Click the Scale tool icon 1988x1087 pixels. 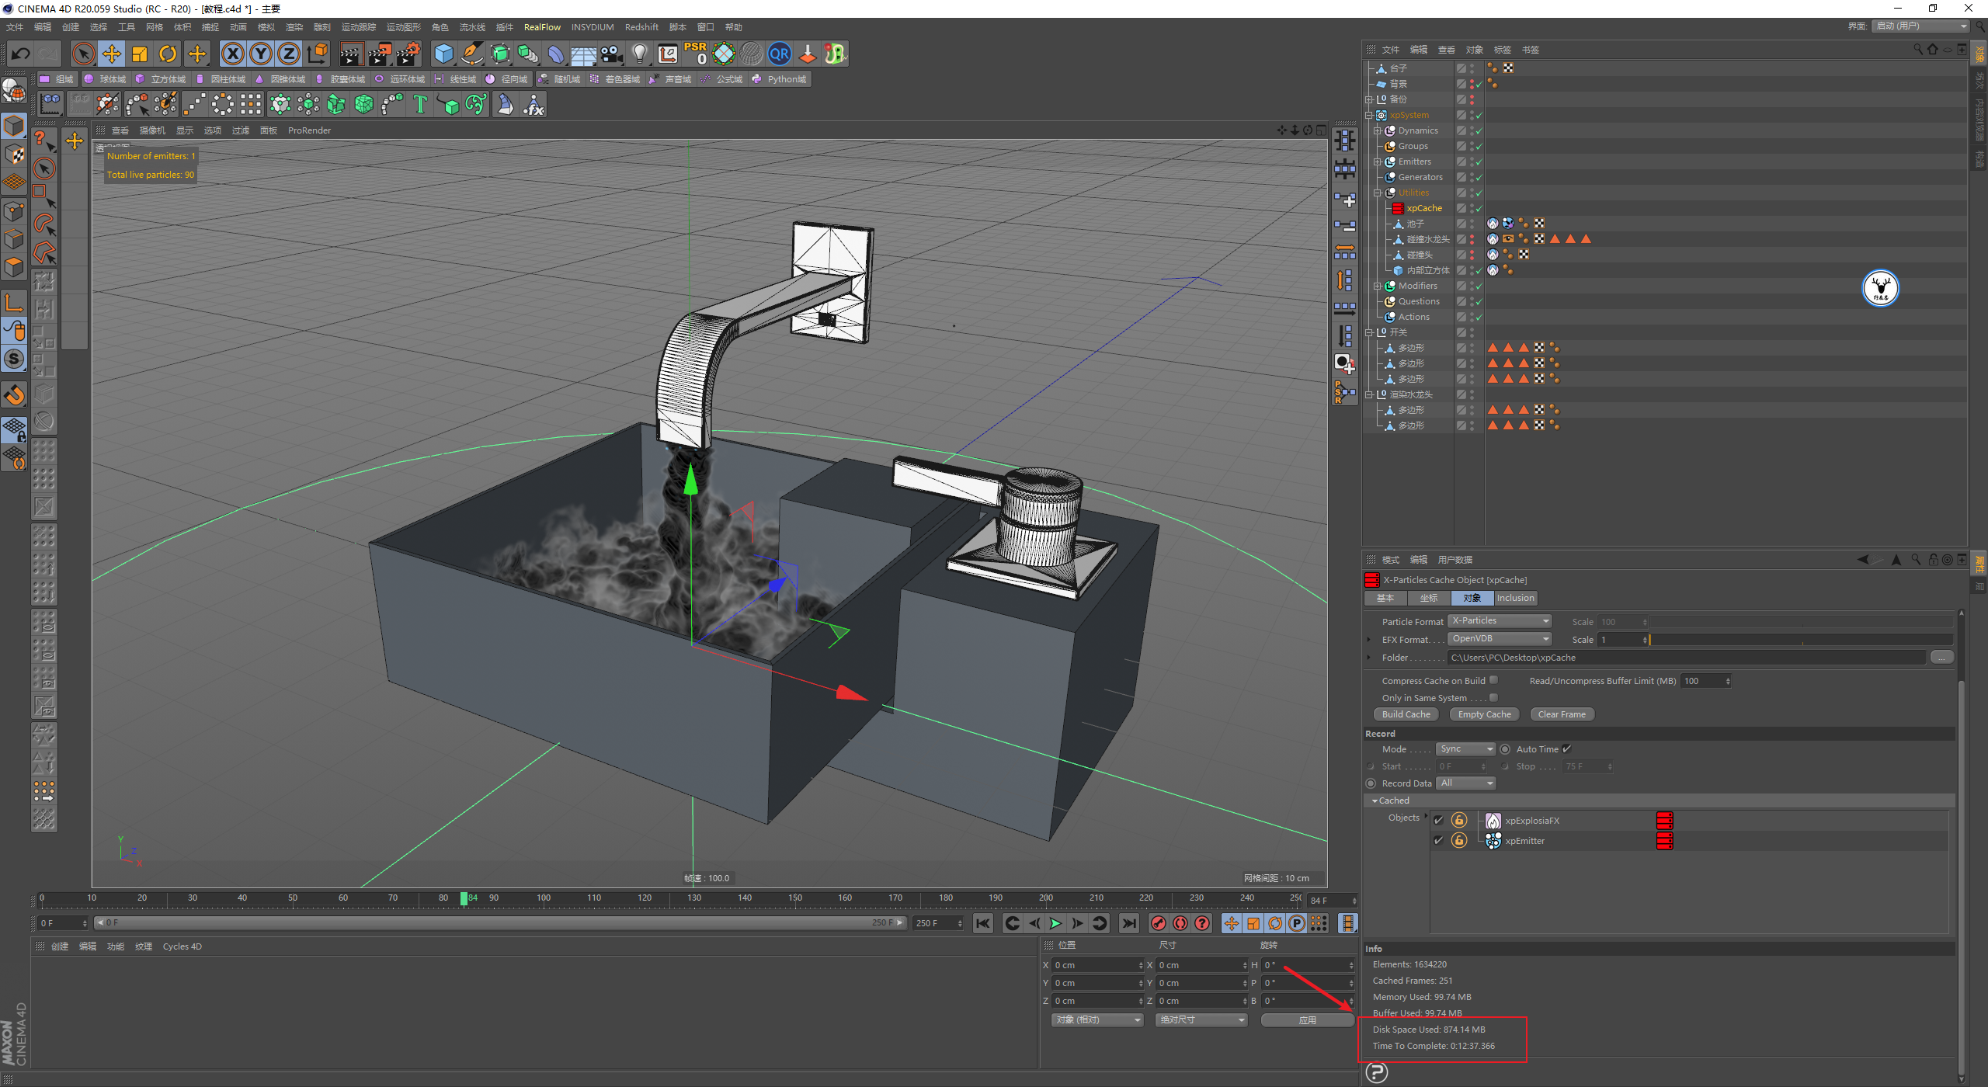coord(140,54)
